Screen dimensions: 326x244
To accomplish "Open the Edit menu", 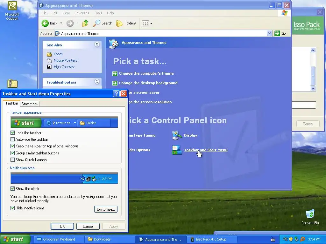I will 54,13.
